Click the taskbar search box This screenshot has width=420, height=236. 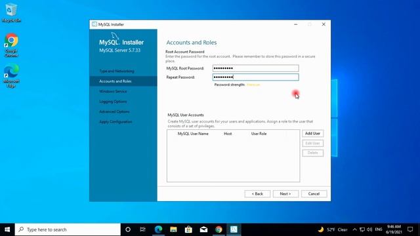click(68, 229)
